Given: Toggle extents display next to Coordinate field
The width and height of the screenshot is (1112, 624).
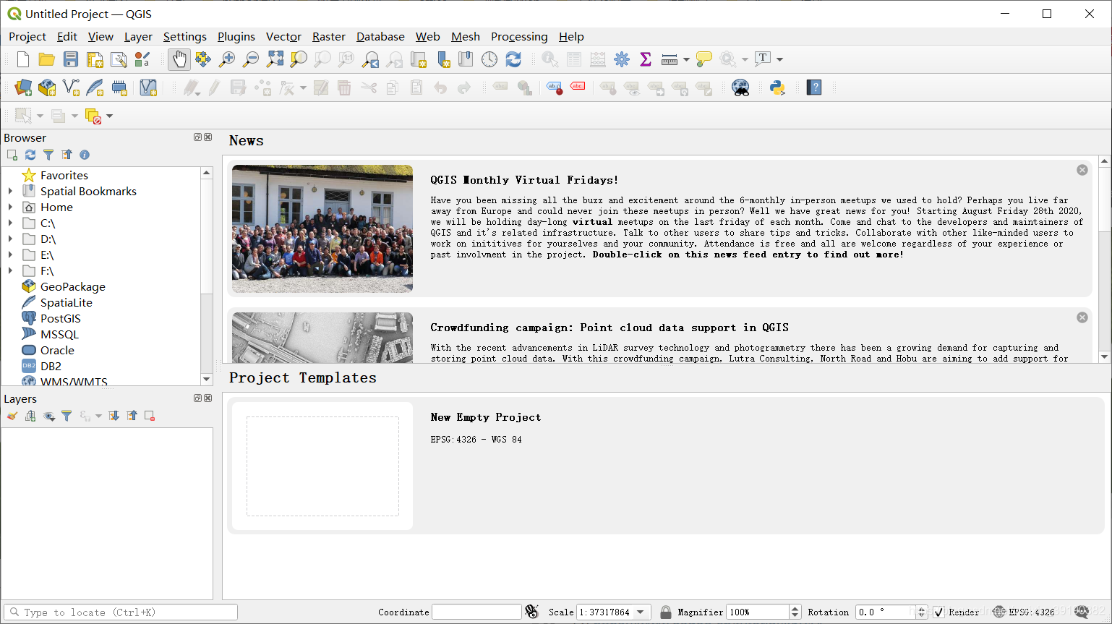Looking at the screenshot, I should coord(532,612).
